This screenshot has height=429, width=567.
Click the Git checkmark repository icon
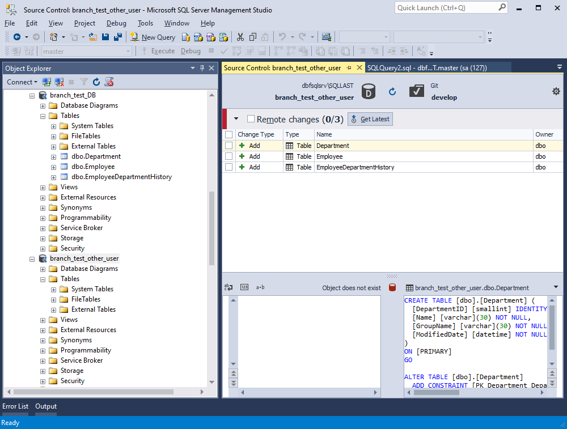(417, 91)
